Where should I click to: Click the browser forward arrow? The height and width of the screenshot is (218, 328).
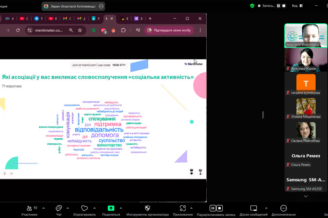[8, 30]
